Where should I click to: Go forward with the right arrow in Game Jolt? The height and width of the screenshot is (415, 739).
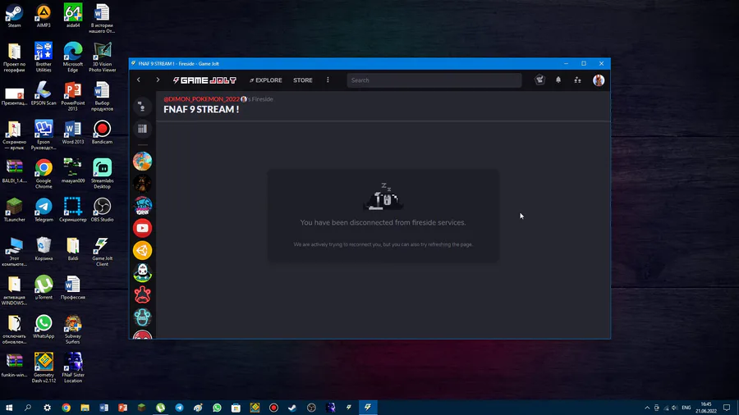[x=158, y=80]
